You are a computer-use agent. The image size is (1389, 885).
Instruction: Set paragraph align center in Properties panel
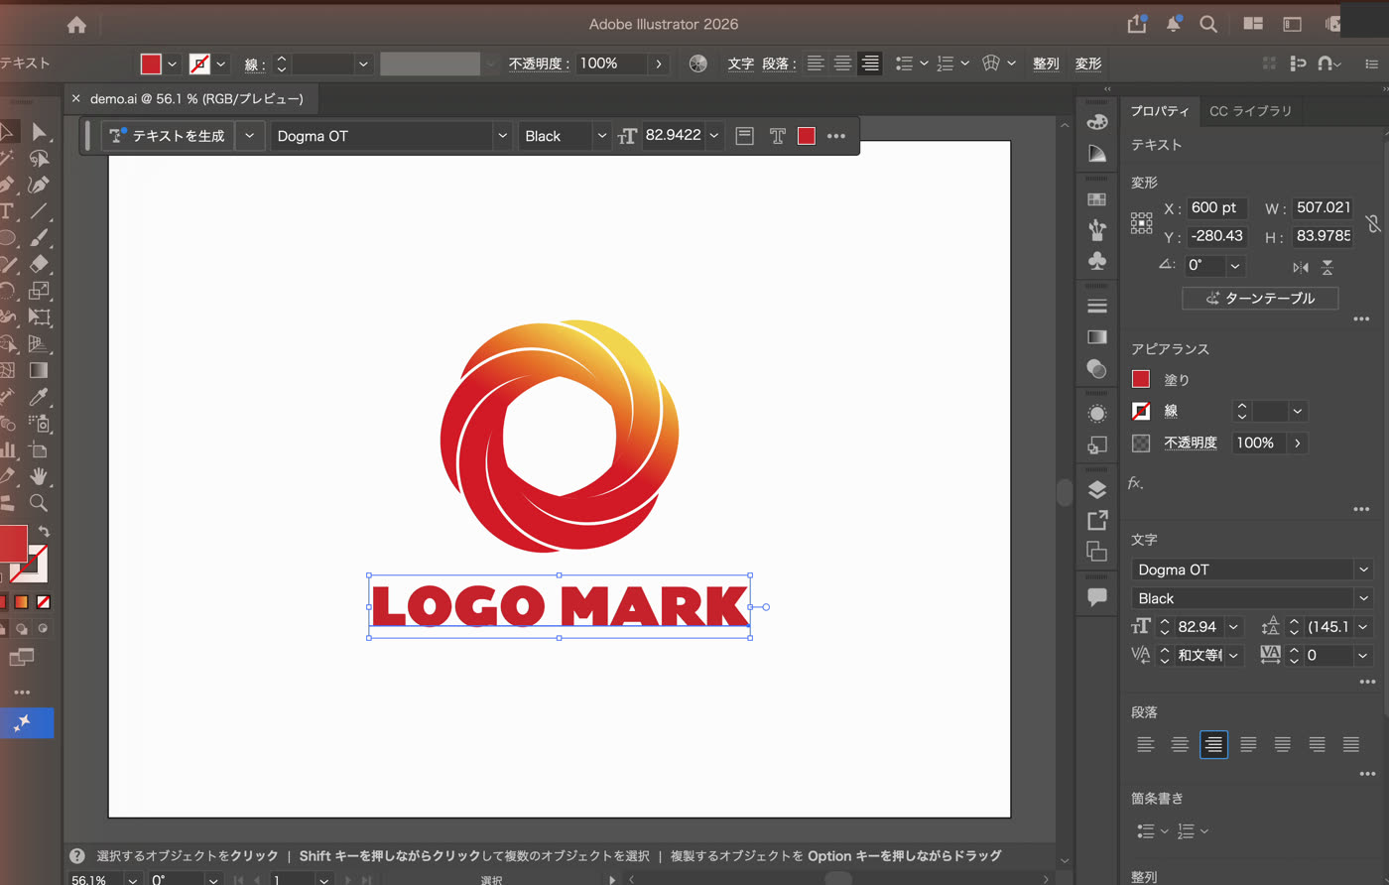pos(1180,744)
